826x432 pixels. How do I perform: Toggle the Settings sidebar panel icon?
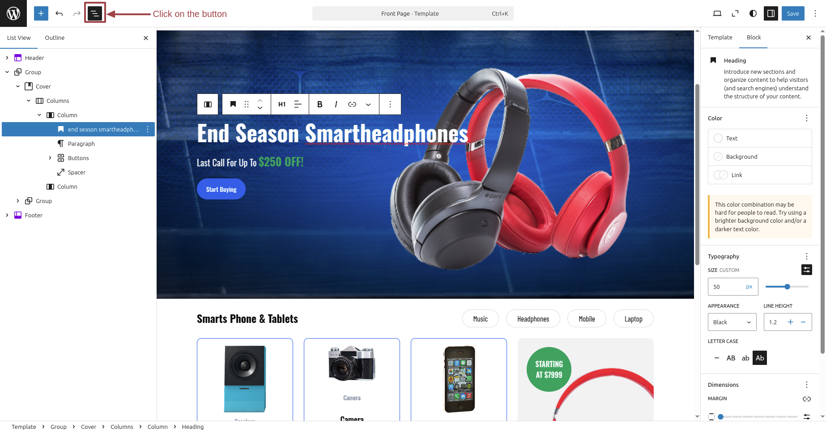pyautogui.click(x=771, y=13)
